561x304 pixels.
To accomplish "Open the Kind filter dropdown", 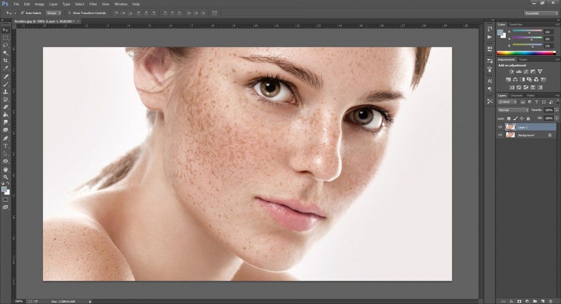I will point(508,102).
